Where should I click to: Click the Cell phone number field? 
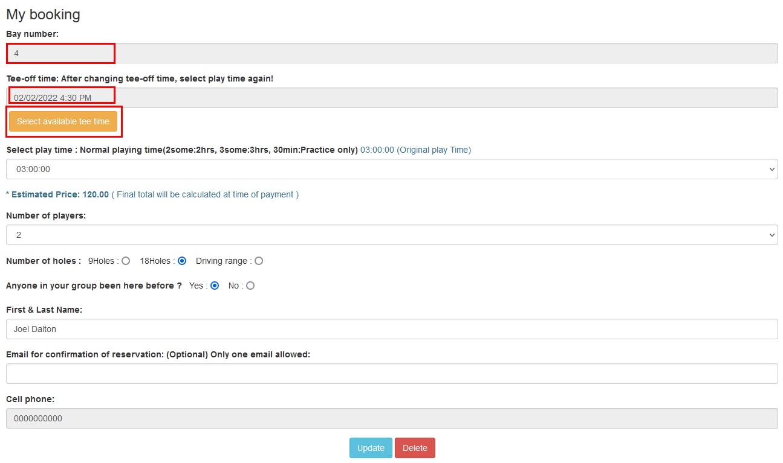(x=391, y=418)
